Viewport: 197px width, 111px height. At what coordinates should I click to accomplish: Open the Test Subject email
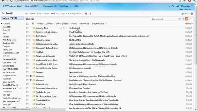pos(74,28)
